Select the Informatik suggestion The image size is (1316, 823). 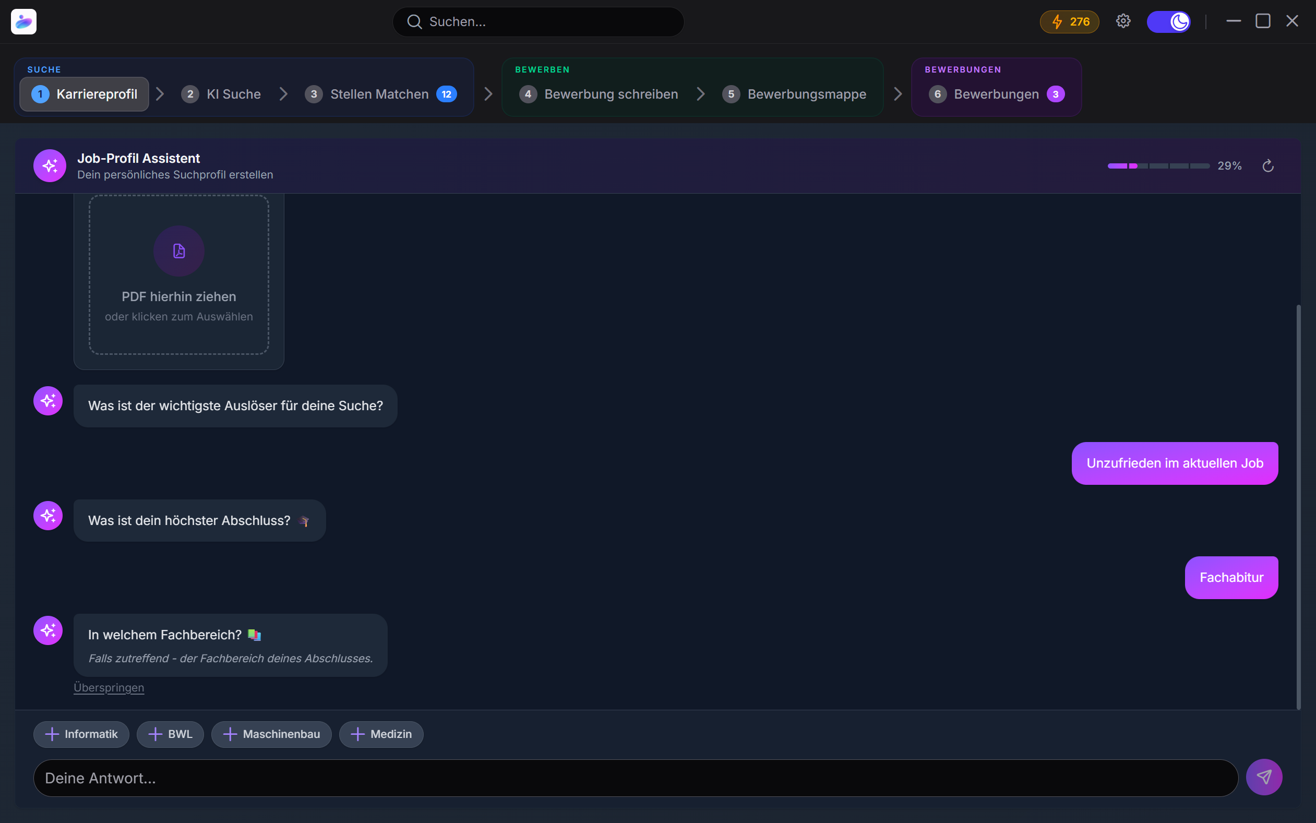point(81,734)
